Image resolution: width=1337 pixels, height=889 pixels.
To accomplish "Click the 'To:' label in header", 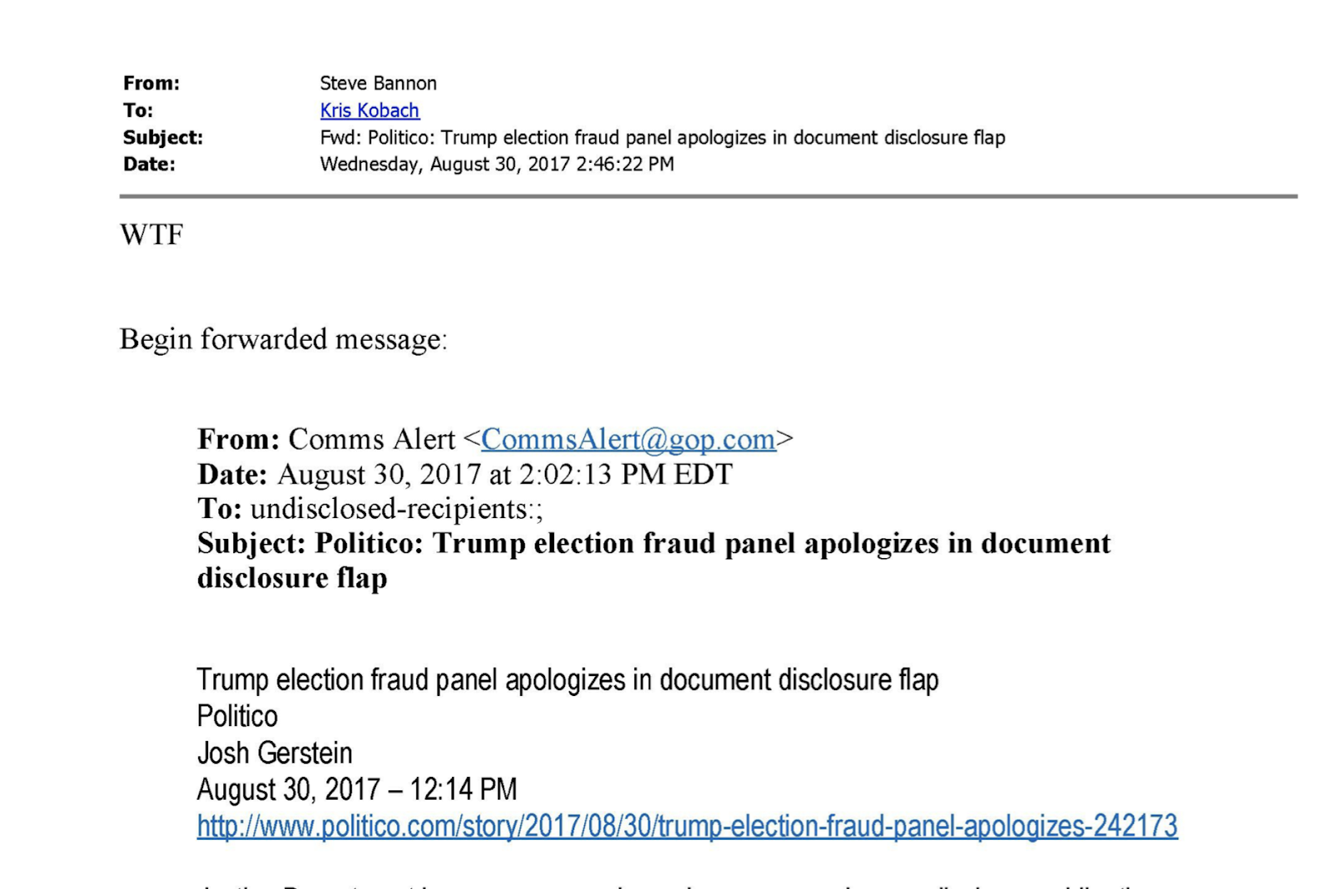I will point(138,110).
